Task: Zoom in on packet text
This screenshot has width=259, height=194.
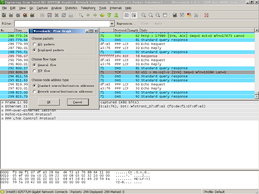Action: pyautogui.click(x=144, y=15)
